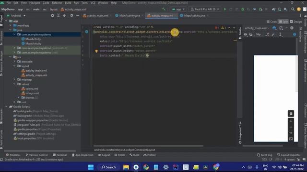Set preview zoom to 1:1

[x=291, y=133]
